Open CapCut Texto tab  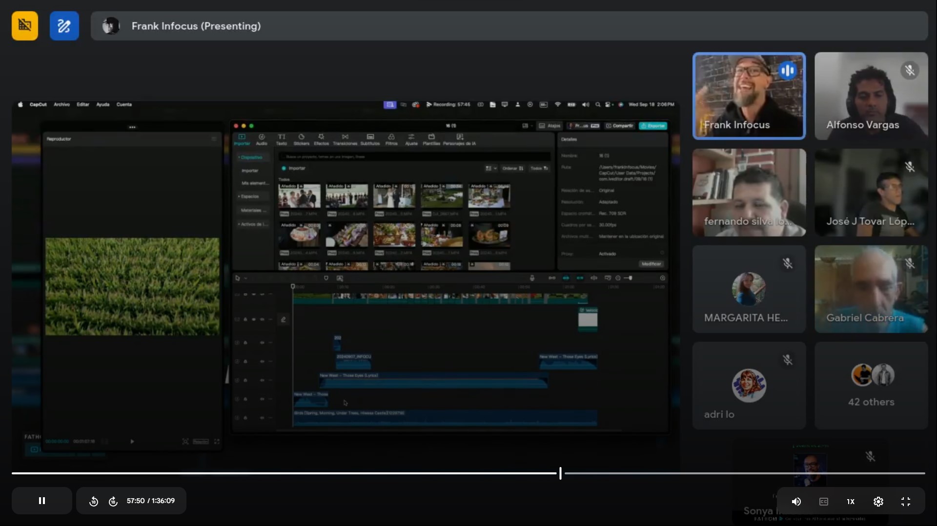282,139
